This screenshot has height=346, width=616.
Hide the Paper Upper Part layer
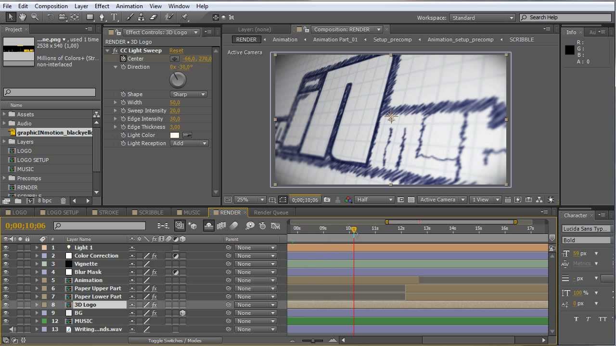click(x=6, y=288)
